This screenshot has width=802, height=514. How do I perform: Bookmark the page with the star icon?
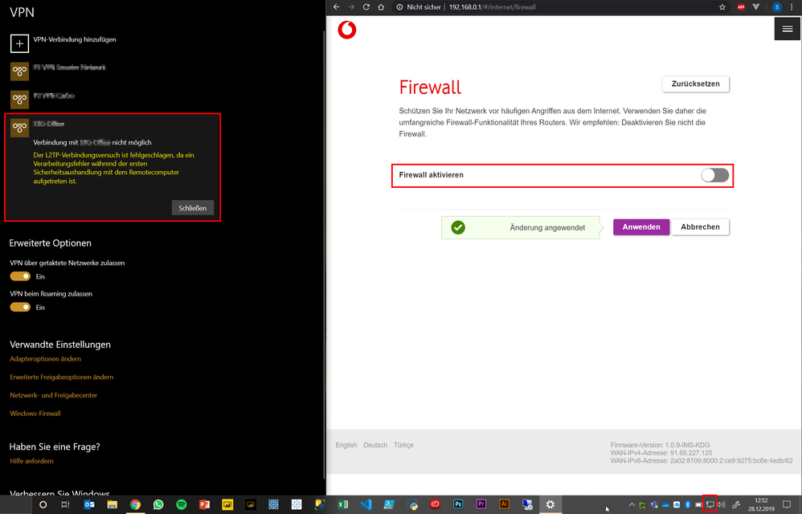[722, 6]
